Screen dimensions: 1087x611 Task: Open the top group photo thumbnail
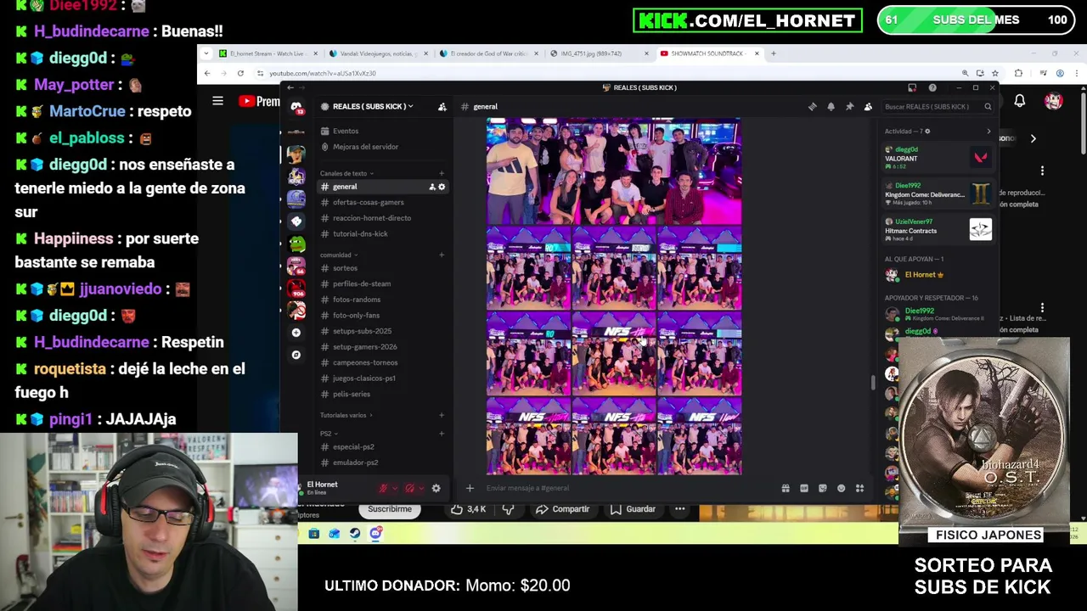614,171
